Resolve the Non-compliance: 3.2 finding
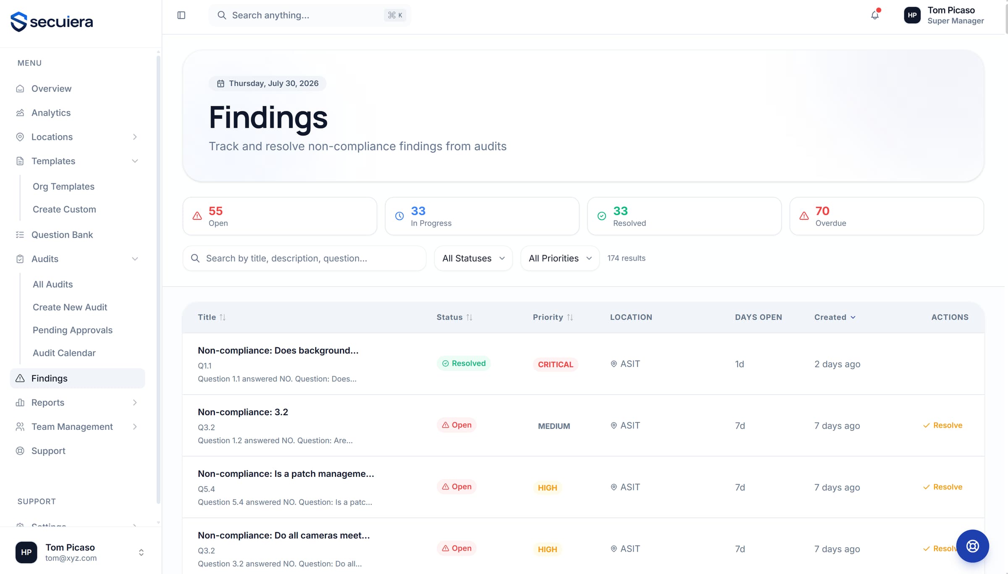This screenshot has width=1008, height=574. 942,425
